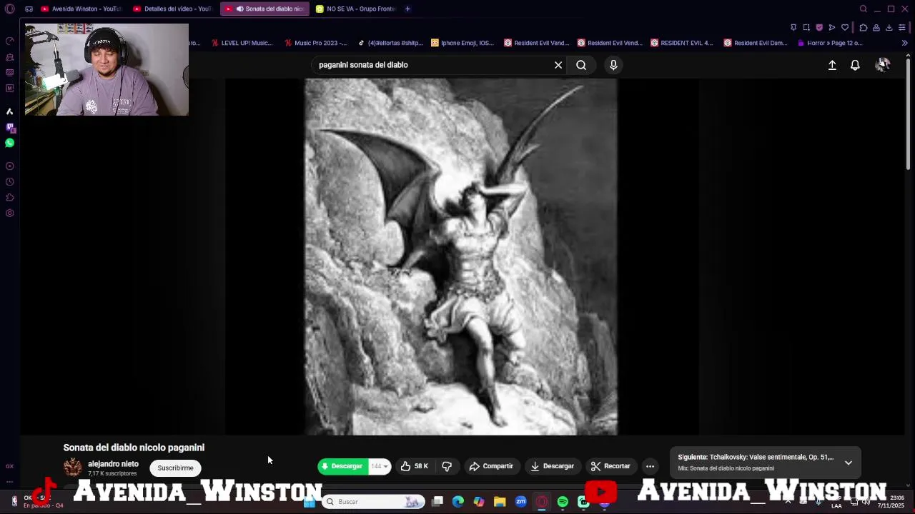Open Zoom from the taskbar

tap(521, 502)
